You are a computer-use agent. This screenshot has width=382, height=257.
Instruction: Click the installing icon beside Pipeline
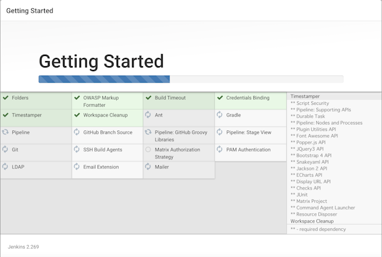click(5, 132)
